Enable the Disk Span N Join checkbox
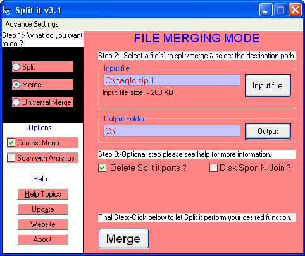The height and width of the screenshot is (256, 305). click(213, 168)
